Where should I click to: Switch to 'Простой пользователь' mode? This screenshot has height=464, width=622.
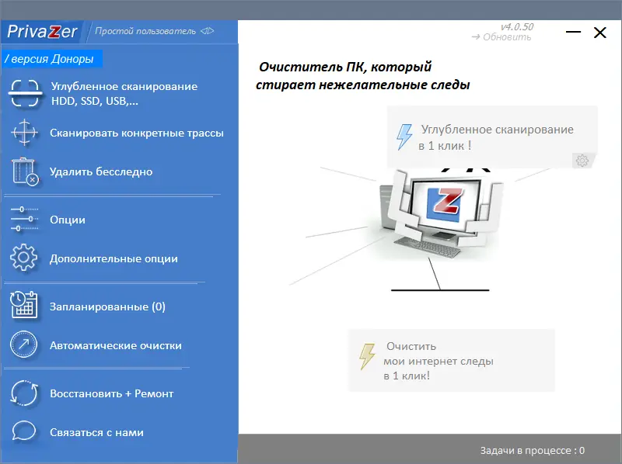[147, 33]
